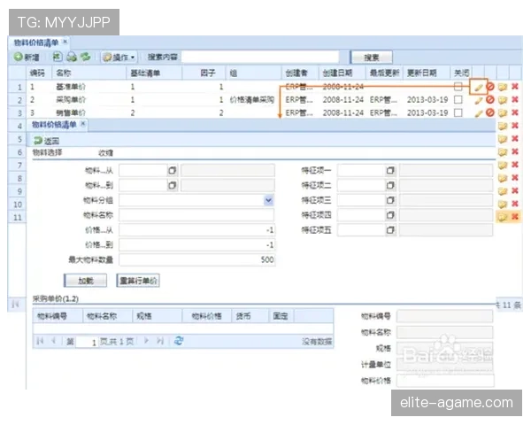531x425 pixels.
Task: Click the 搜索内容 search input field
Action: [260, 57]
